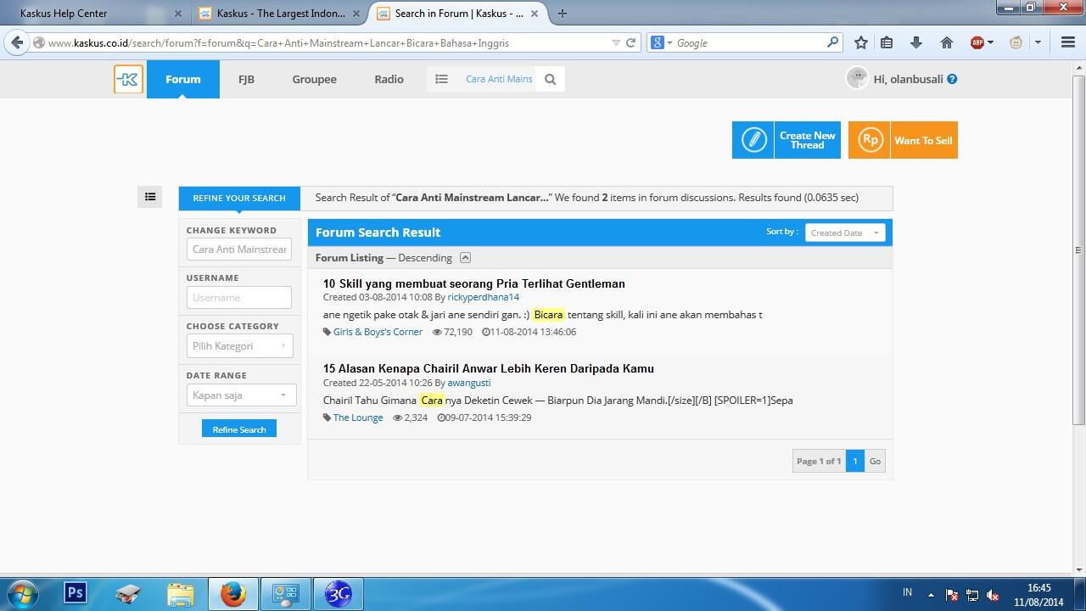Go back with the browser back arrow
This screenshot has width=1086, height=611.
click(17, 42)
